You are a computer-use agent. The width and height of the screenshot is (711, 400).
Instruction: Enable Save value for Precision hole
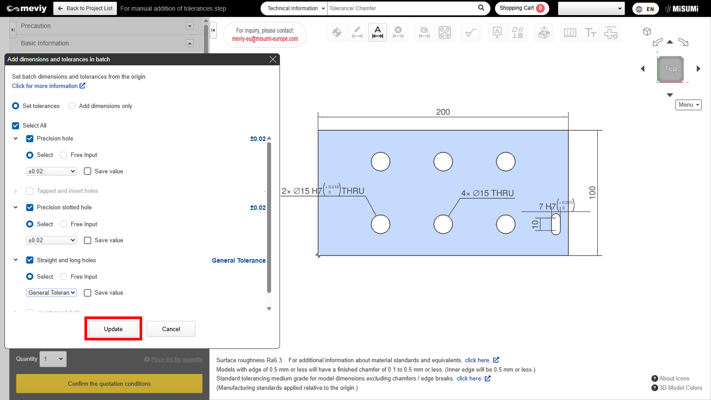click(x=88, y=171)
